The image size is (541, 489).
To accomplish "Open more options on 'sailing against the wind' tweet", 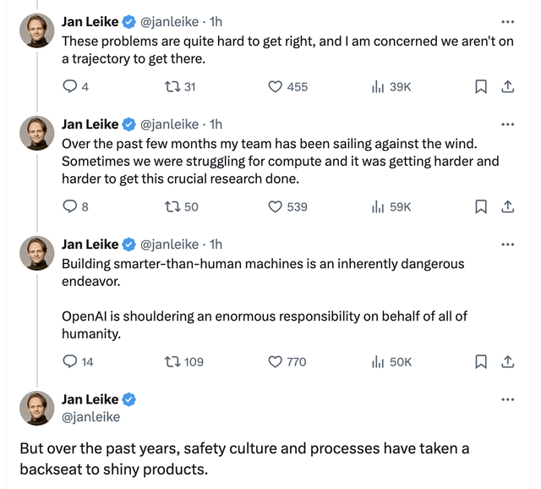I will [x=507, y=124].
